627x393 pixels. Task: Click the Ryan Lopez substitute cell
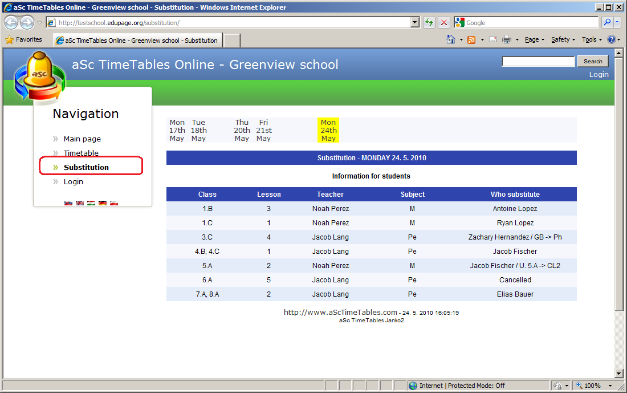point(515,223)
